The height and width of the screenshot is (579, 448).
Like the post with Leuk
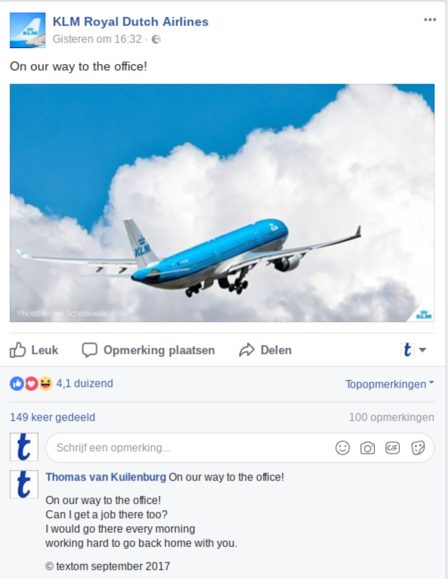coord(34,350)
